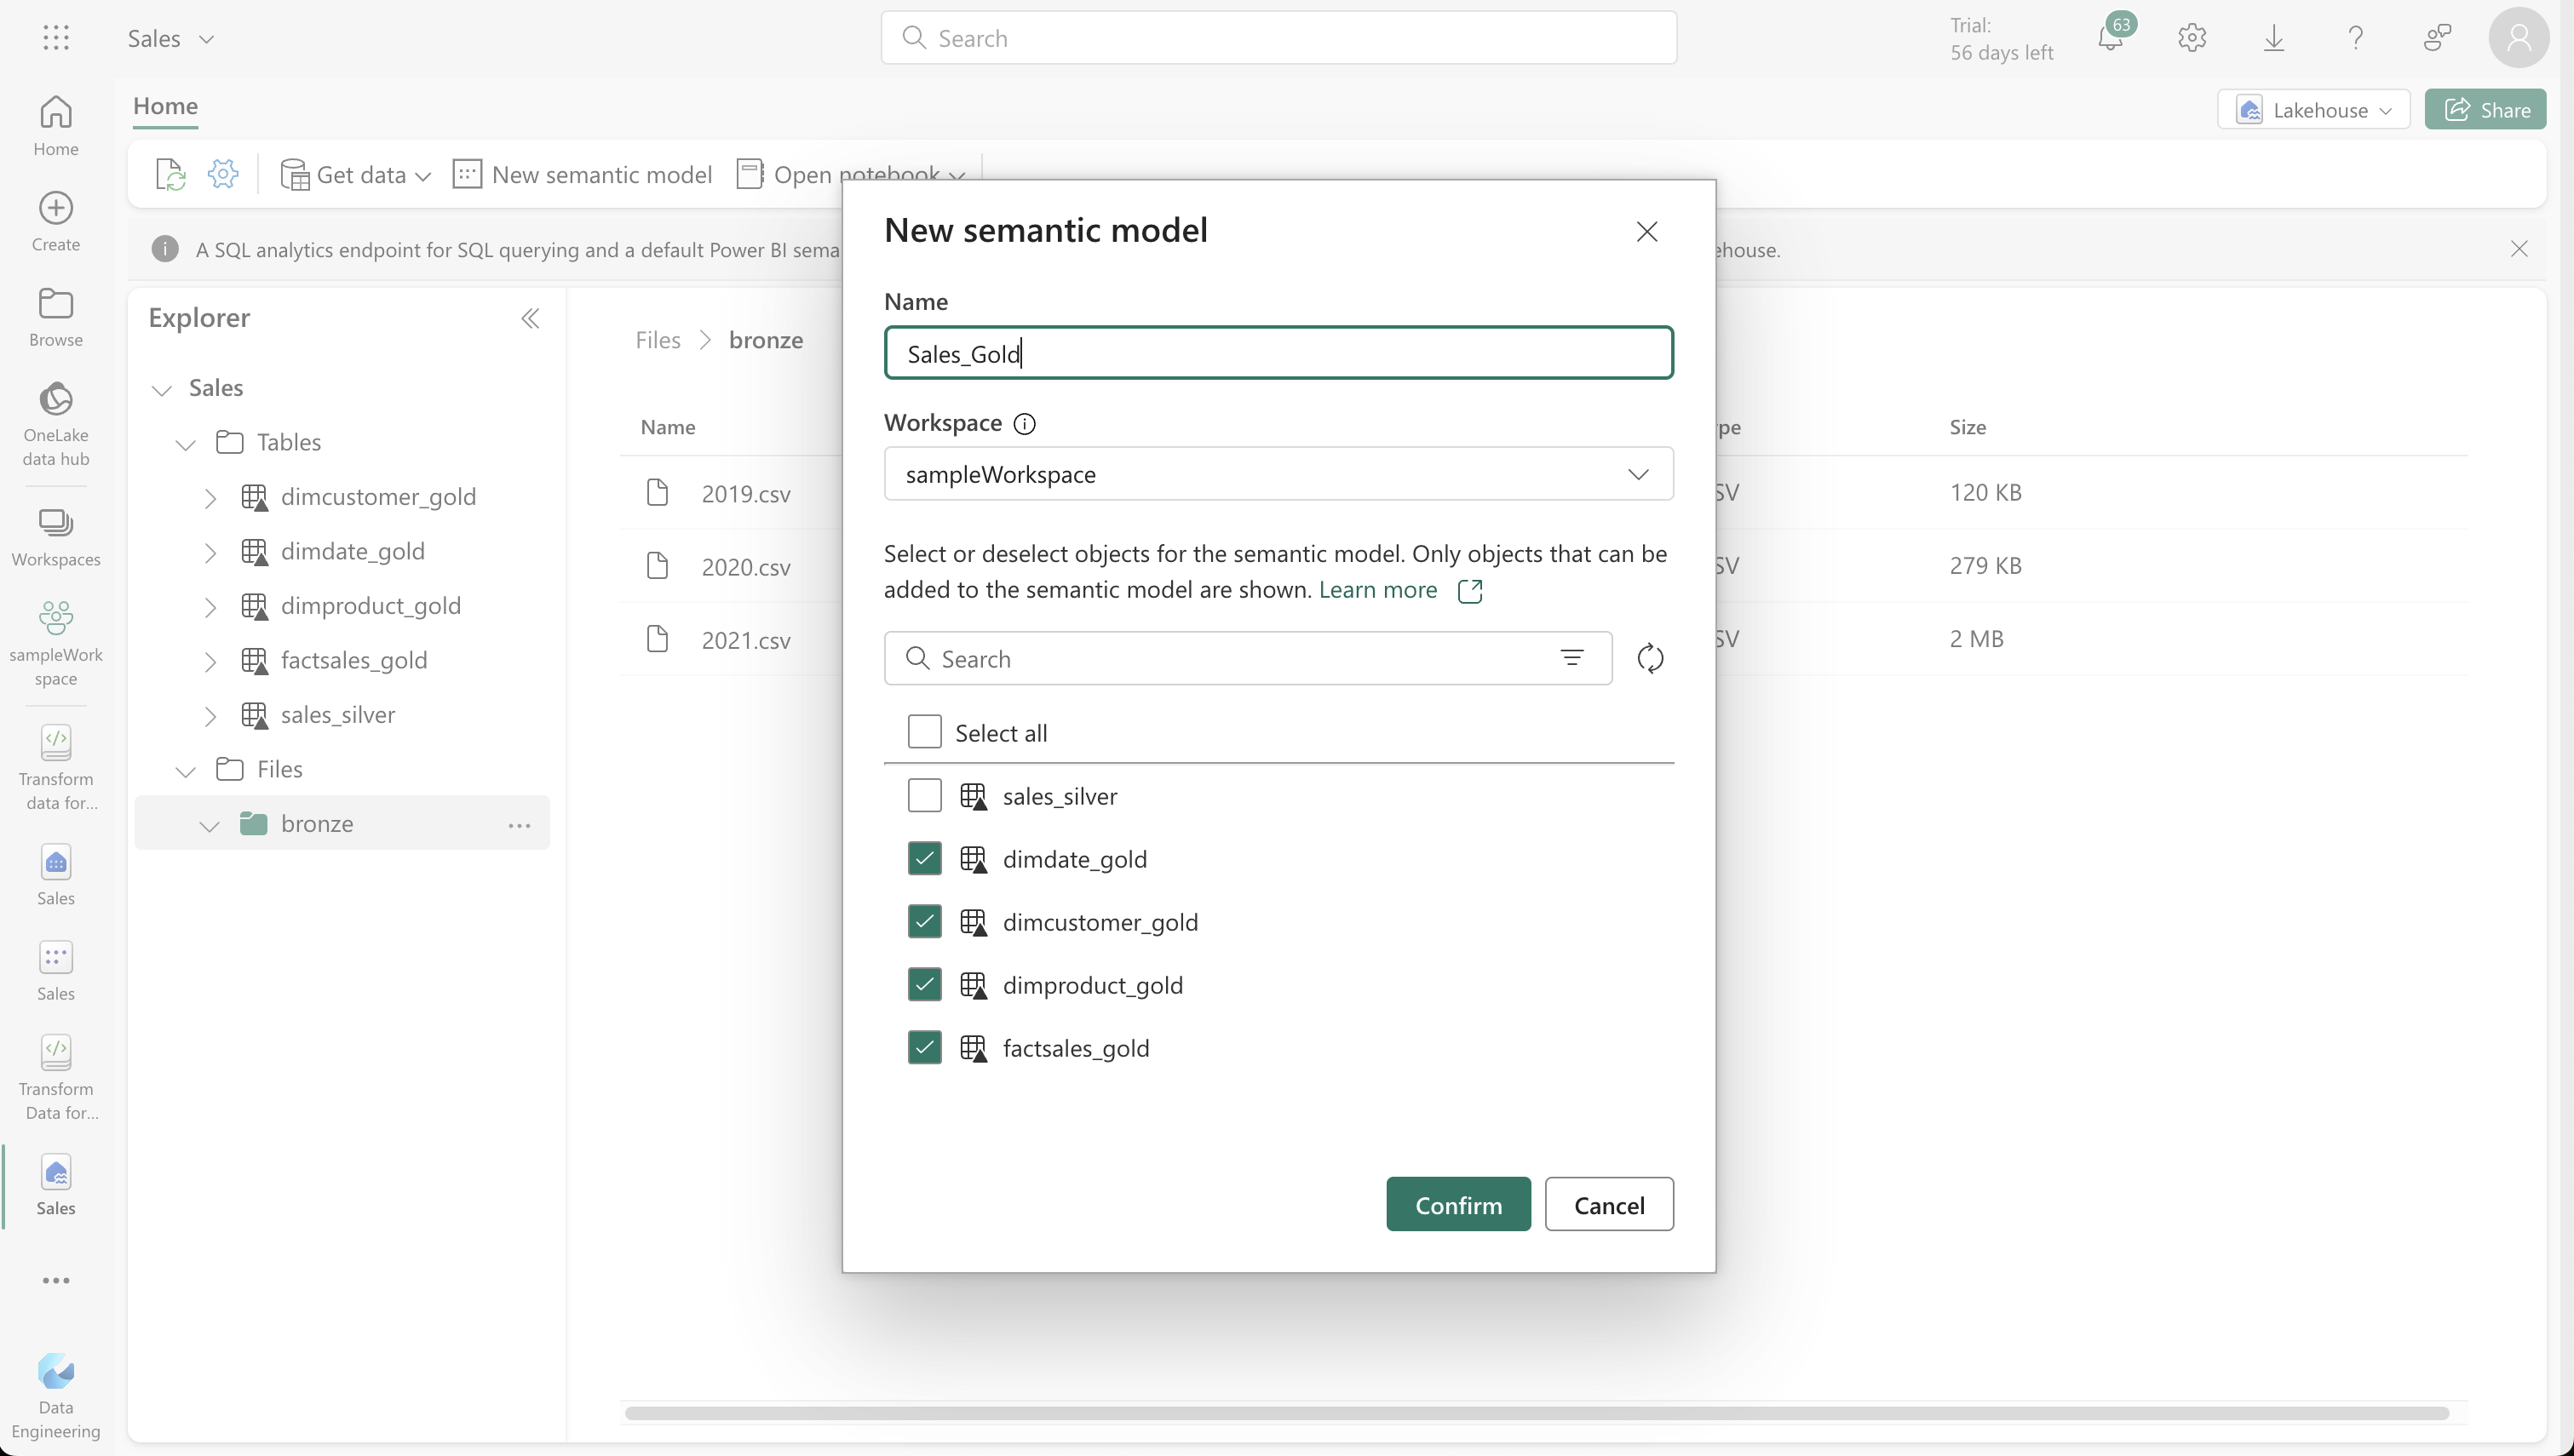The height and width of the screenshot is (1456, 2574).
Task: Open the Workspace dropdown sampleWorkspace
Action: pyautogui.click(x=1278, y=473)
